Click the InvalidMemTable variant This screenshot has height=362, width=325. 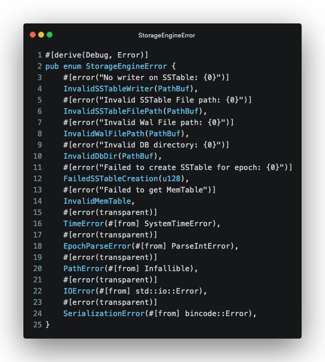(97, 201)
